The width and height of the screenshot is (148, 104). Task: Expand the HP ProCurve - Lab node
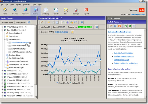(2, 83)
